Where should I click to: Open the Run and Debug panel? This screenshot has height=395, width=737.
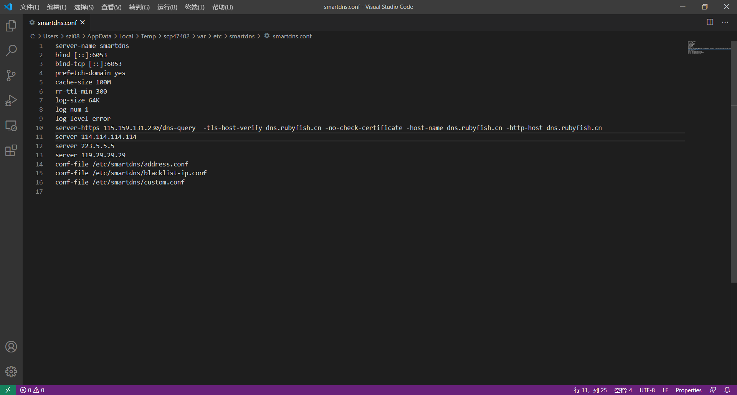[x=11, y=100]
